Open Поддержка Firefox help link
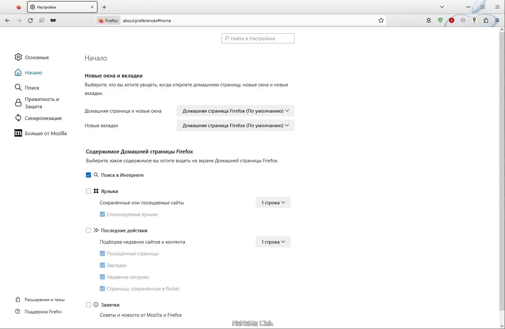The height and width of the screenshot is (329, 505). 39,312
